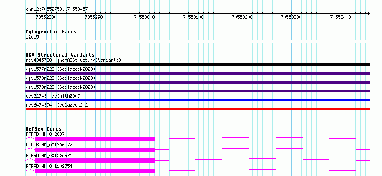Screen dimensions: 382x176
Task: Open the dgv1577n223 (Sedlazeck2020) label
Action: pos(61,69)
